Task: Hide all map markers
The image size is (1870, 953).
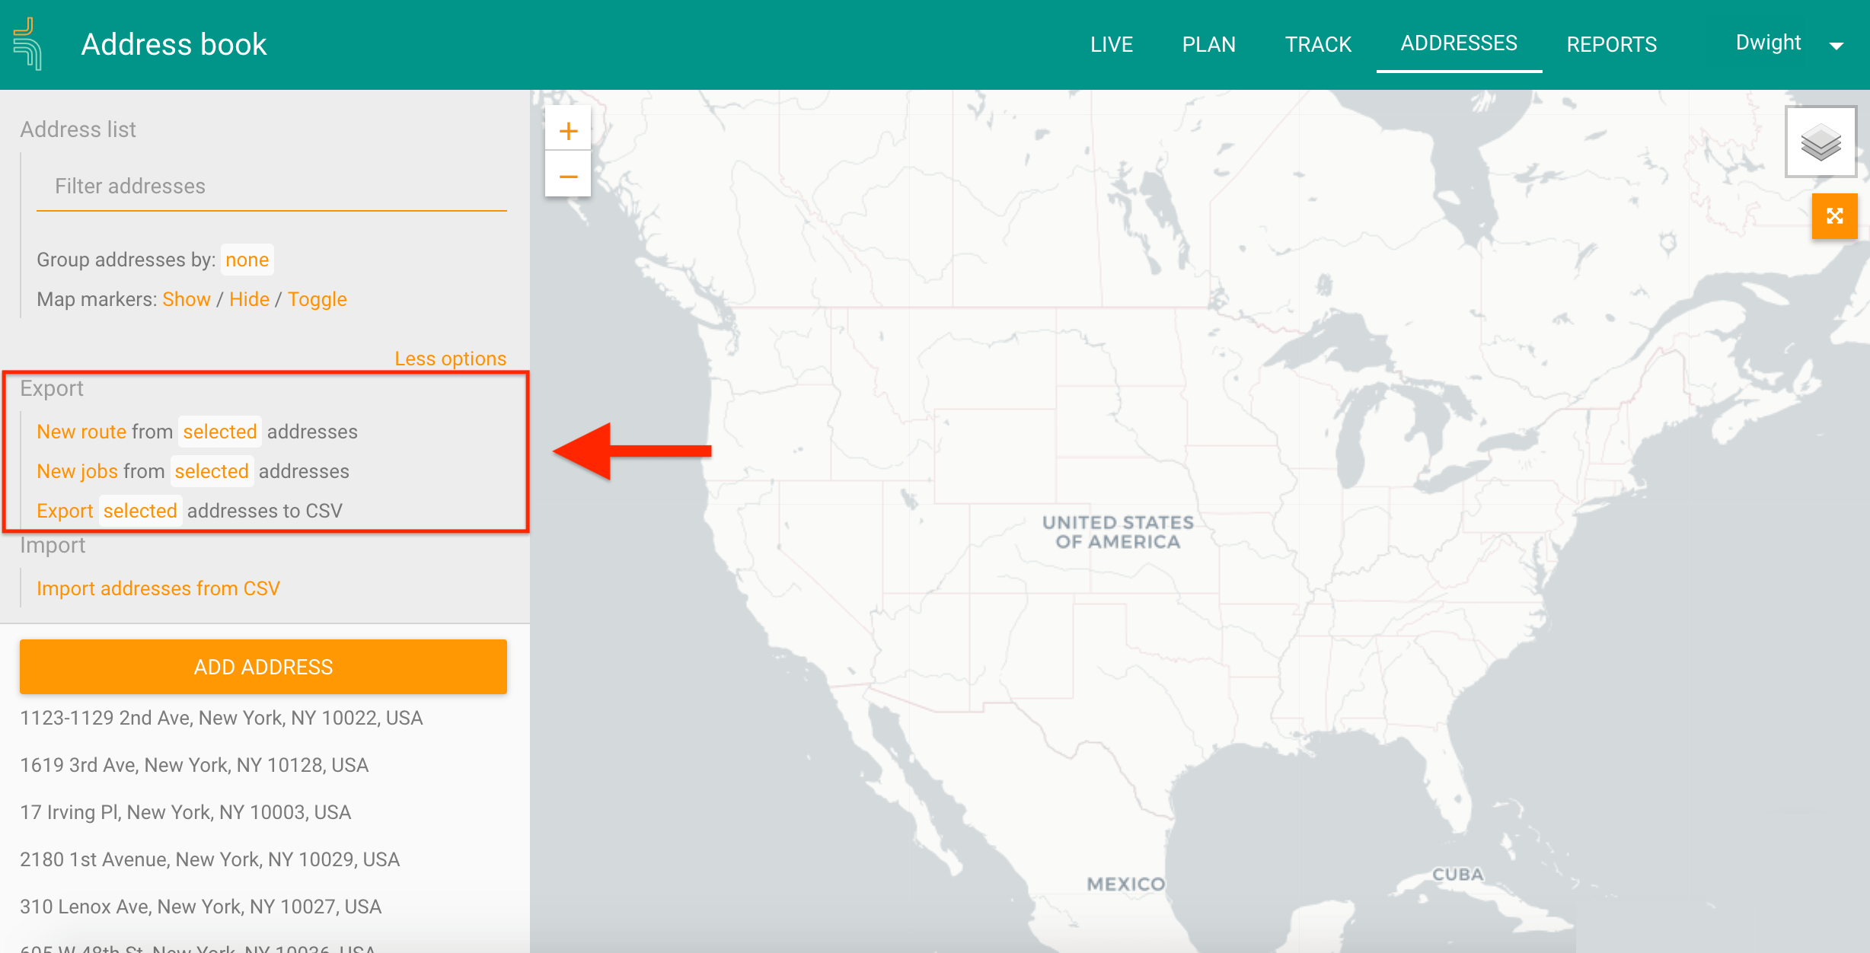Action: tap(250, 298)
